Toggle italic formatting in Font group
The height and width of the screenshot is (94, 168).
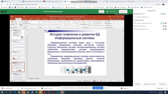coord(34,25)
